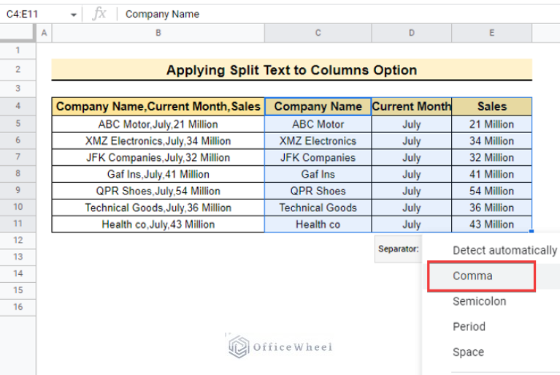Select the column B header
560x375 pixels.
point(158,33)
